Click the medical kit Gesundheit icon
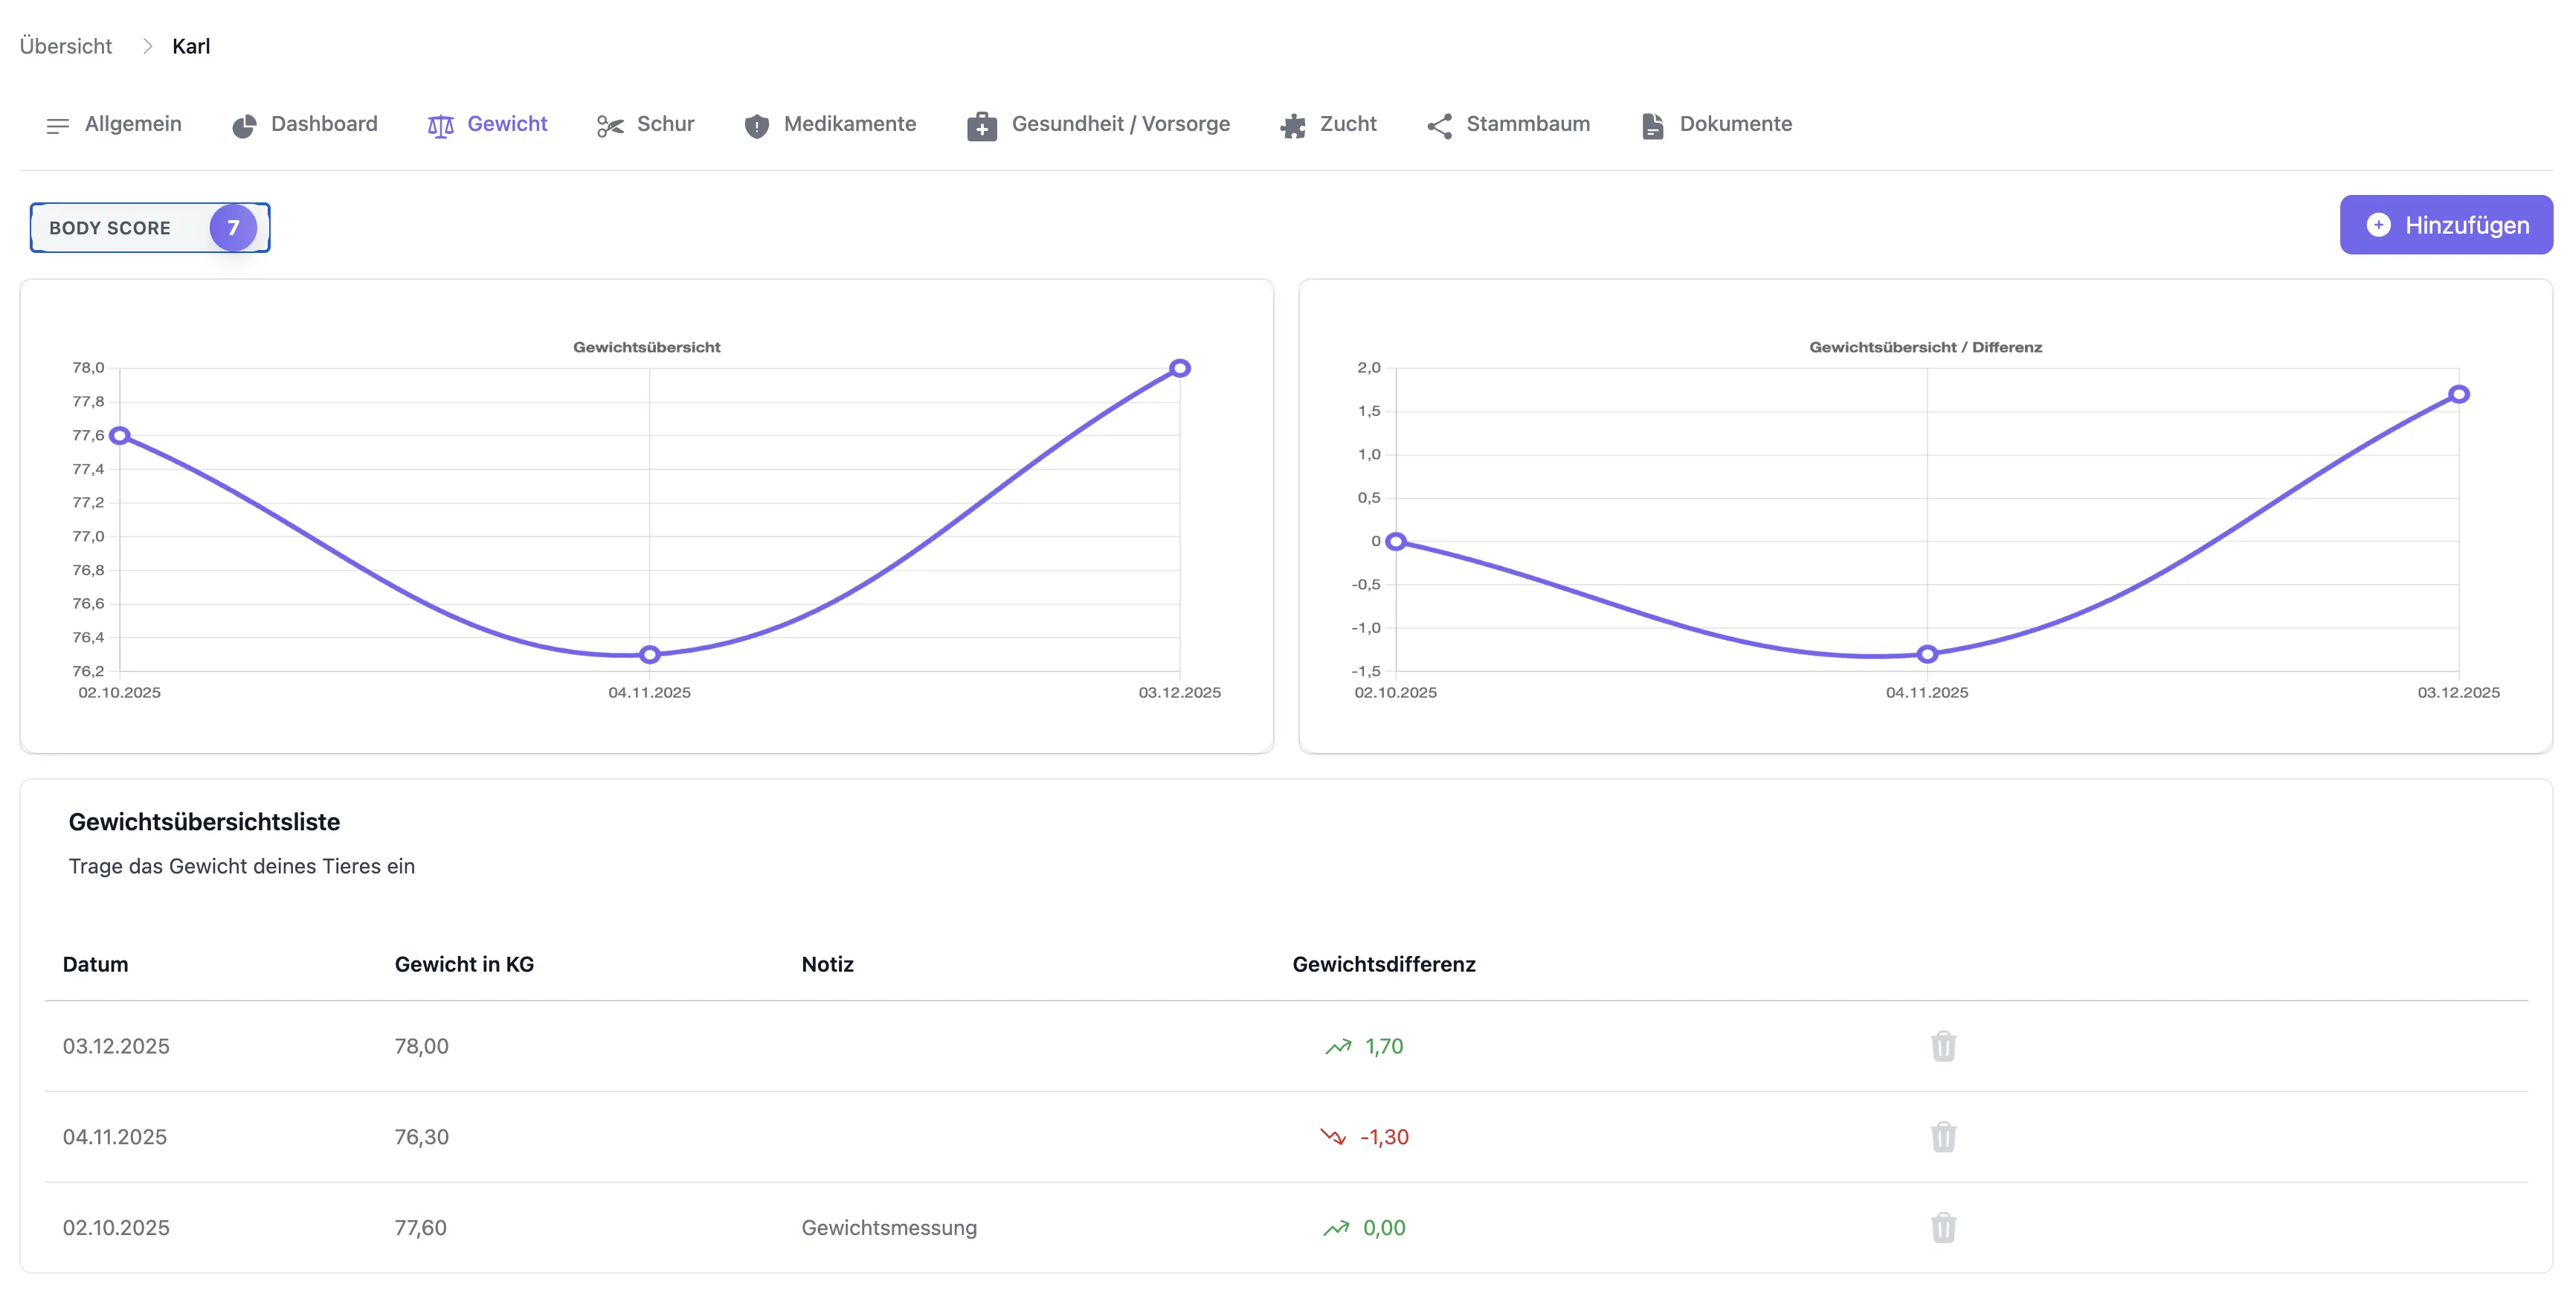This screenshot has height=1302, width=2576. coord(981,125)
